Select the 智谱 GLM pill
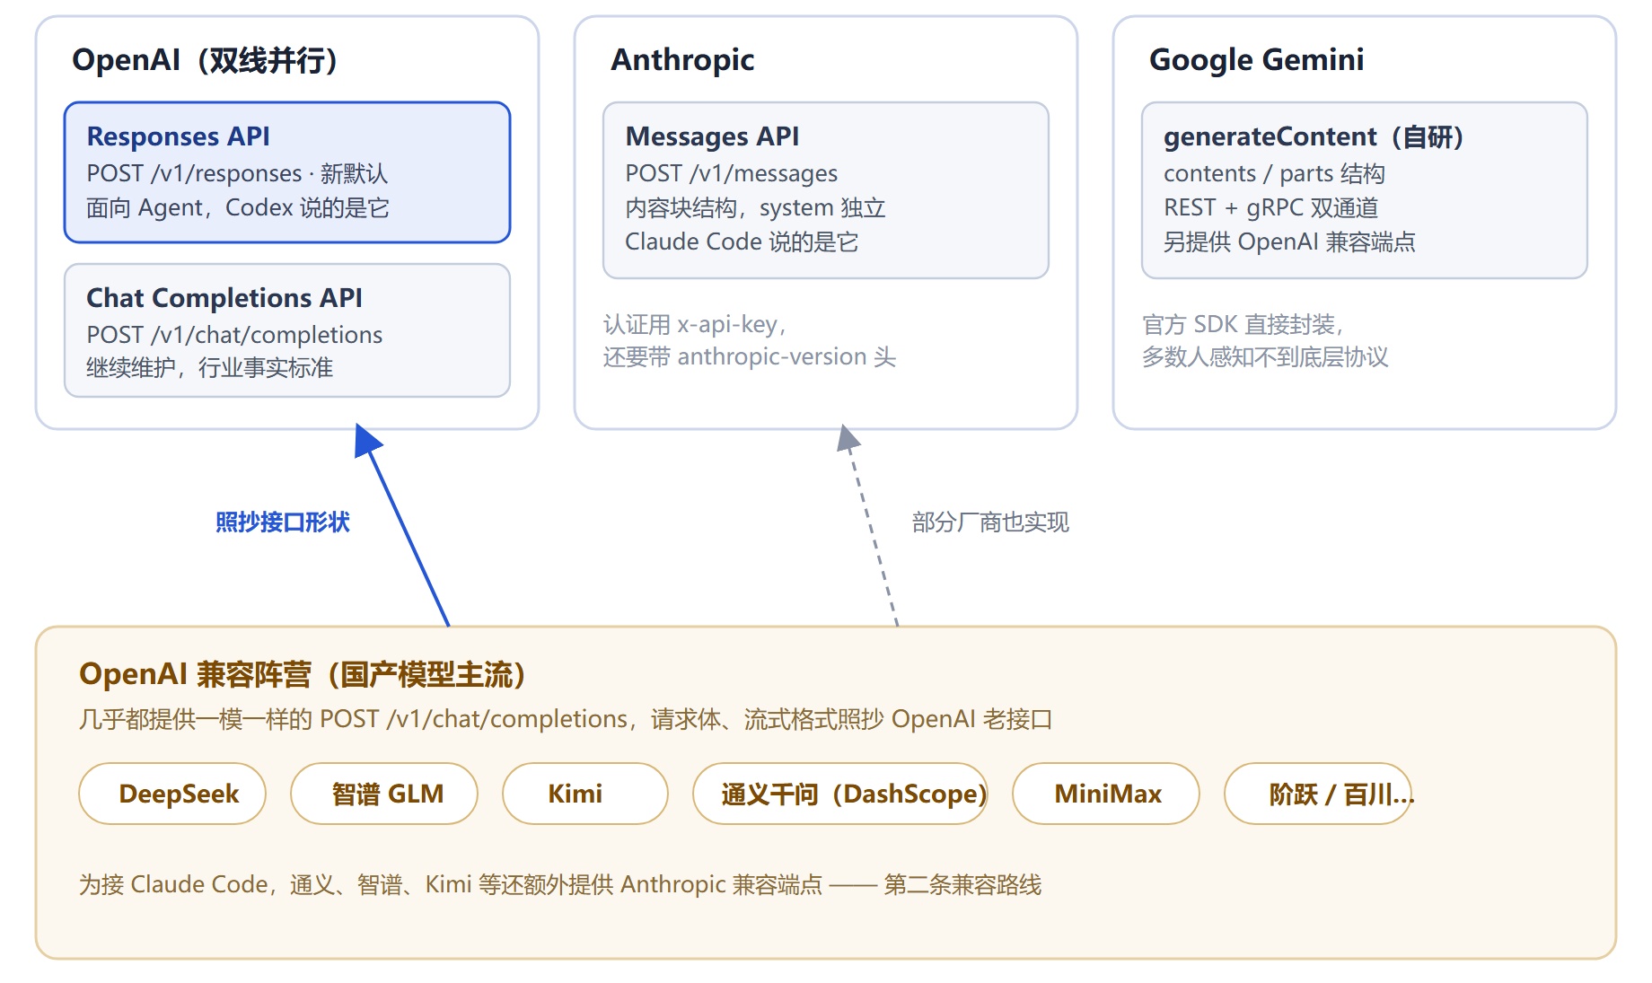This screenshot has height=983, width=1652. (384, 794)
